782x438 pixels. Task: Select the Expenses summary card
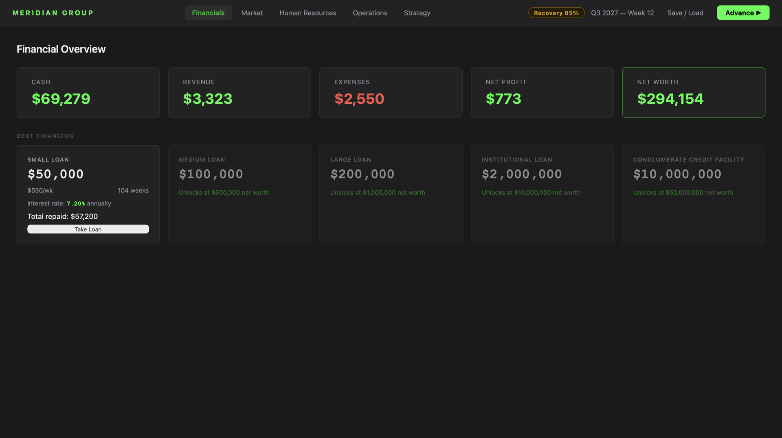[391, 92]
